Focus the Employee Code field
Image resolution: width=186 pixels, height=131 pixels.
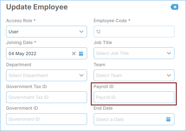tap(134, 32)
